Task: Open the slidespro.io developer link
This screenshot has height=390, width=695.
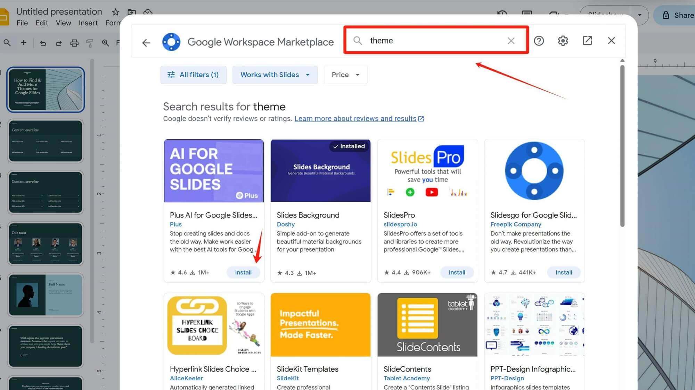Action: tap(400, 224)
